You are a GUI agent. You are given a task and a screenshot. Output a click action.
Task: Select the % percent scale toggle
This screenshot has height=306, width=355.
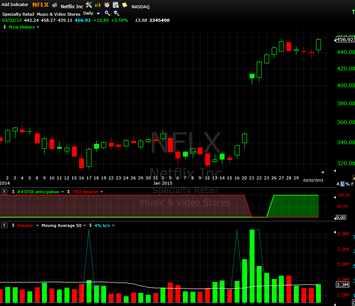(347, 184)
